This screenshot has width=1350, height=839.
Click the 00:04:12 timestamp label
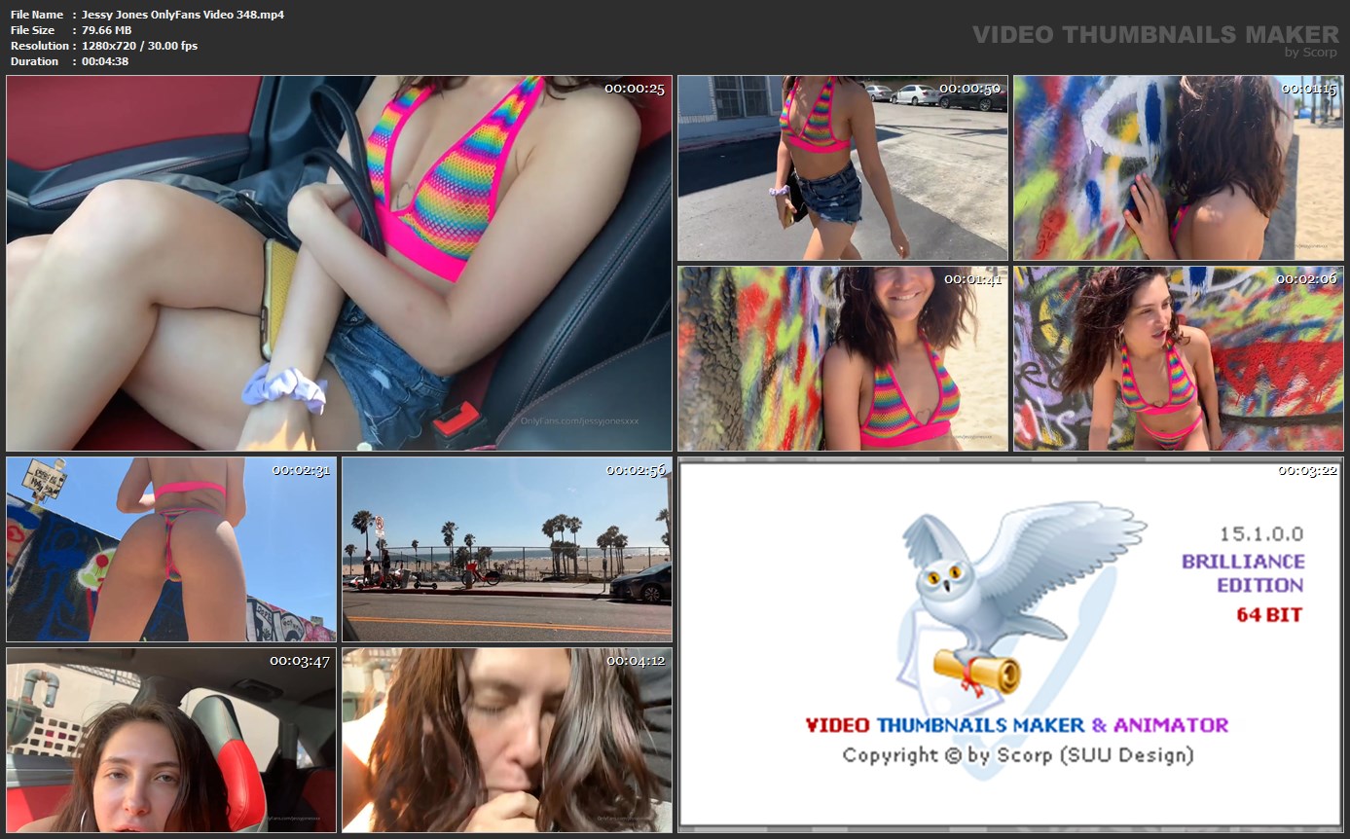pyautogui.click(x=636, y=661)
